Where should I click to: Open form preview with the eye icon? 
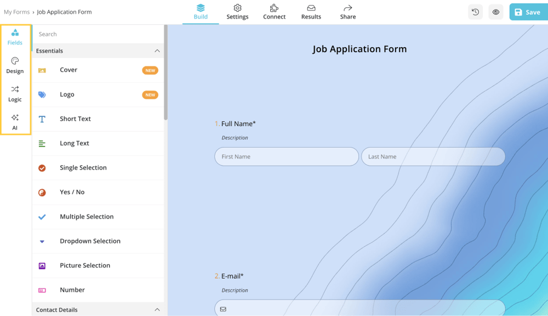click(x=495, y=12)
